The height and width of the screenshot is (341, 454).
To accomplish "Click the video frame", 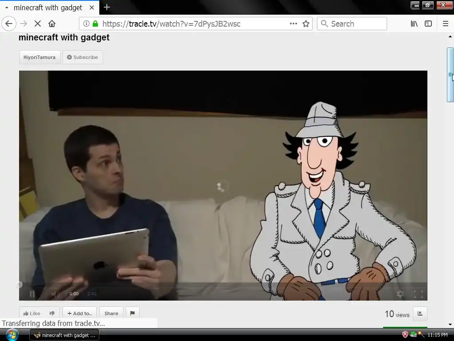I will tap(223, 186).
